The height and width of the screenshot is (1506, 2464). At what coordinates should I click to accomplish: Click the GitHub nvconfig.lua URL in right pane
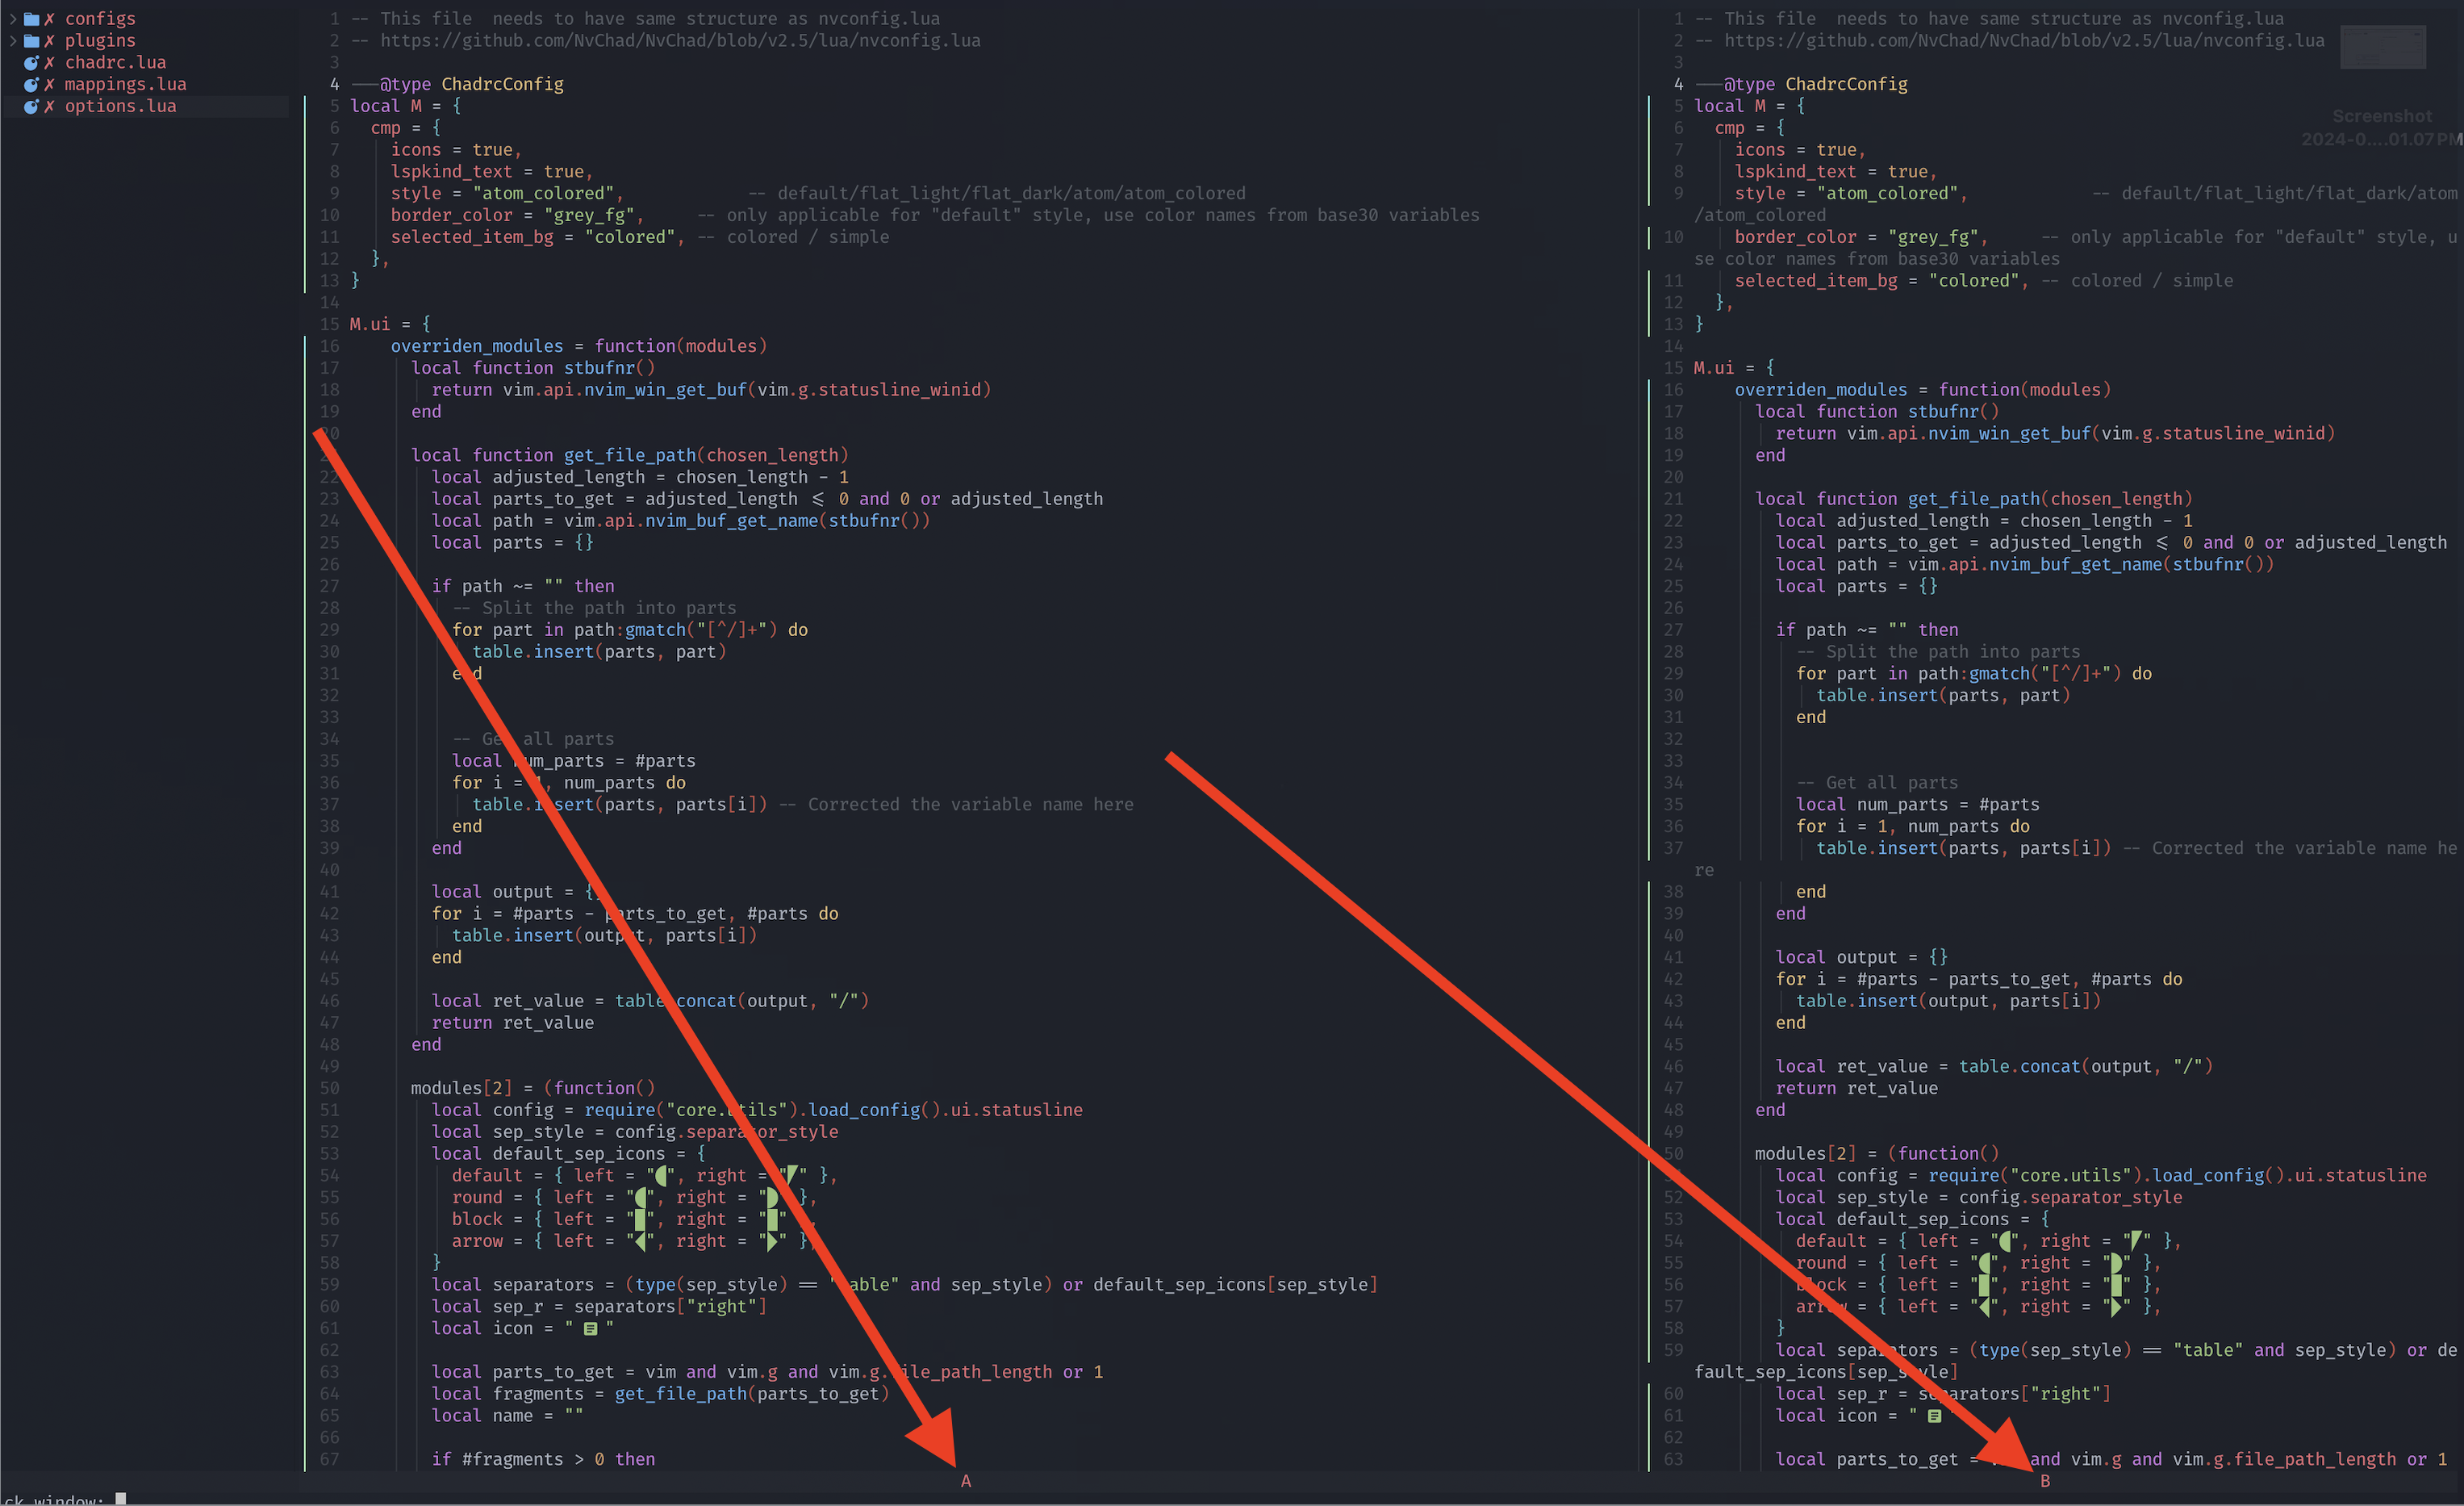(2023, 41)
